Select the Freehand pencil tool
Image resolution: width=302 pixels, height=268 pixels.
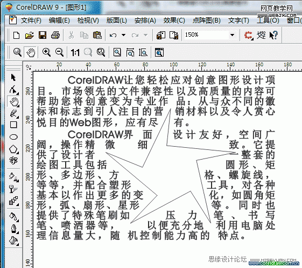(x=13, y=113)
